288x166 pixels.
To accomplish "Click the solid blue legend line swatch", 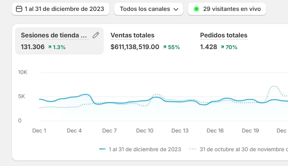I will pyautogui.click(x=102, y=149).
